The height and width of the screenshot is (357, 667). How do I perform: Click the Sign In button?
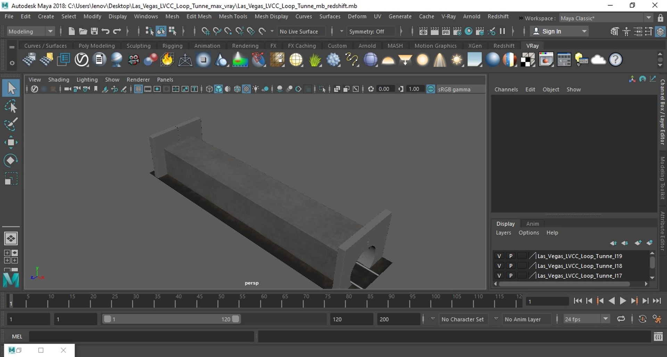[x=551, y=31]
